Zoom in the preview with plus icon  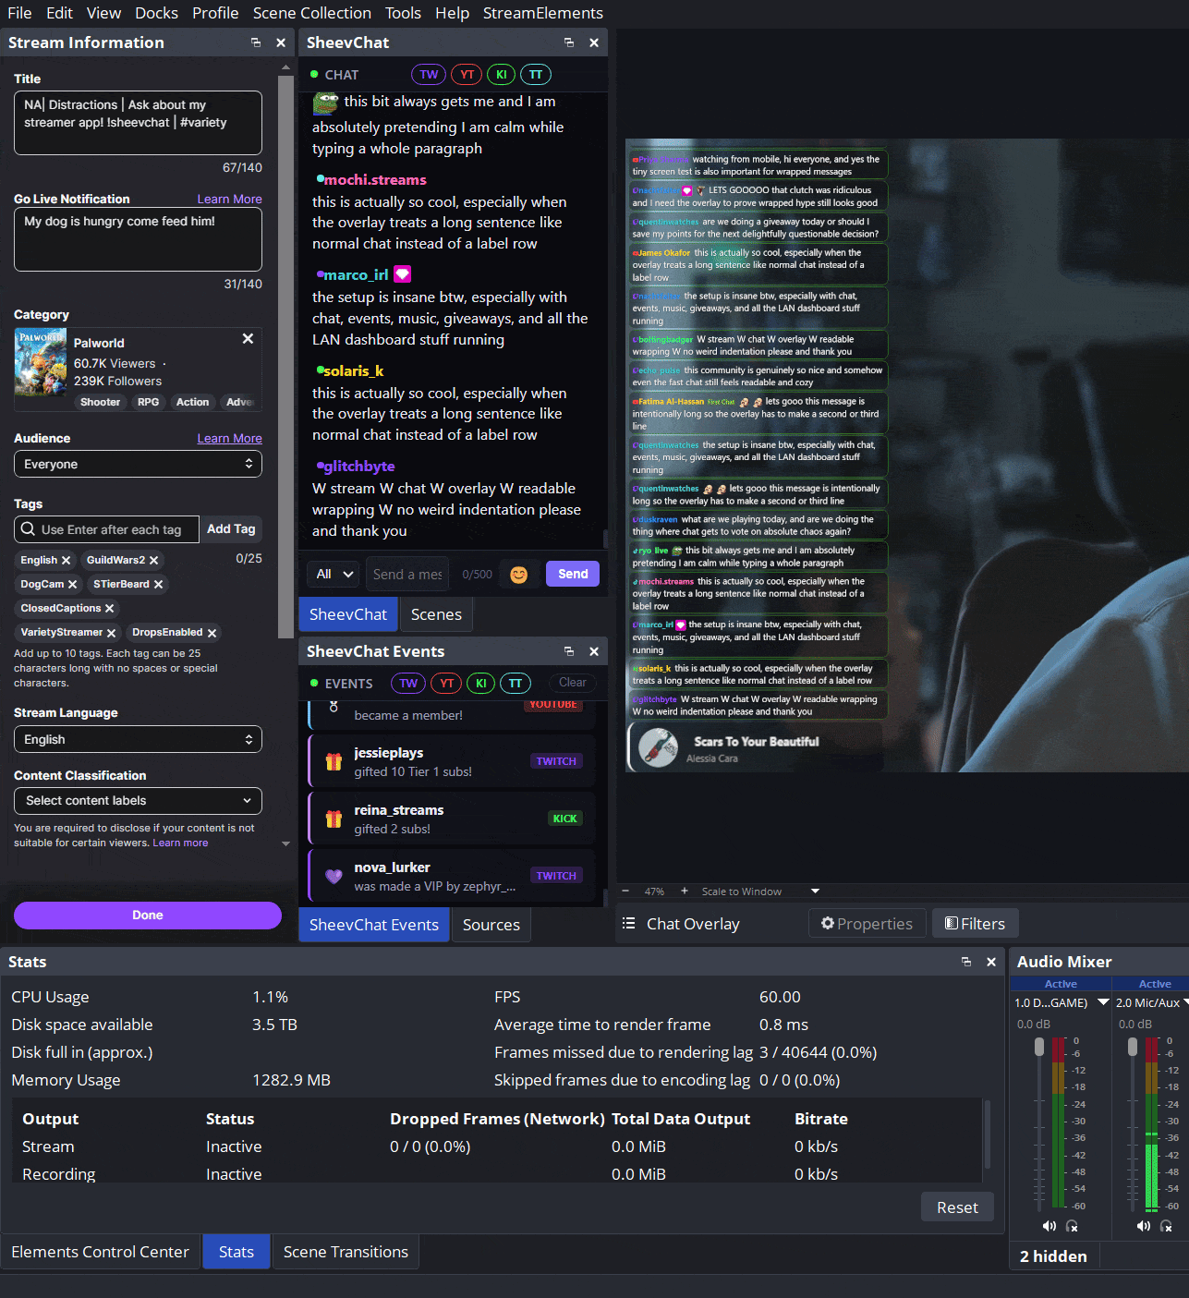point(685,892)
